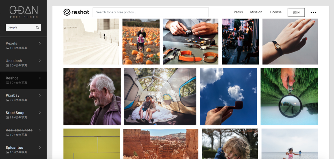Focus the Search tons of free photos field
The width and height of the screenshot is (334, 159).
(151, 12)
